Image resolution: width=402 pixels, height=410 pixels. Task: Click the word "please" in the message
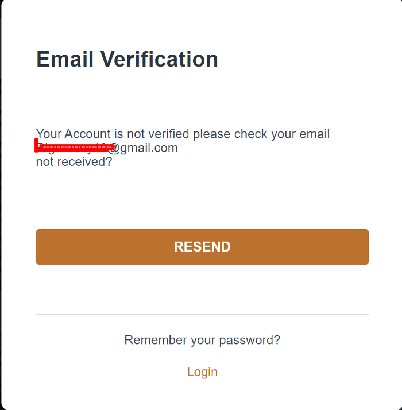(x=211, y=134)
